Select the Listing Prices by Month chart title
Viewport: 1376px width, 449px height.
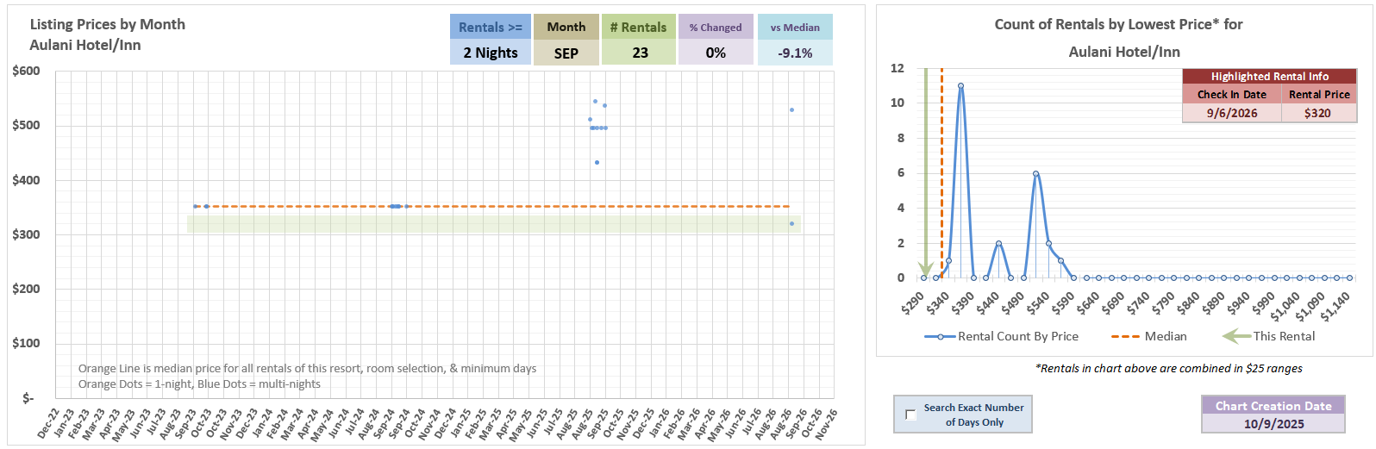[x=108, y=24]
